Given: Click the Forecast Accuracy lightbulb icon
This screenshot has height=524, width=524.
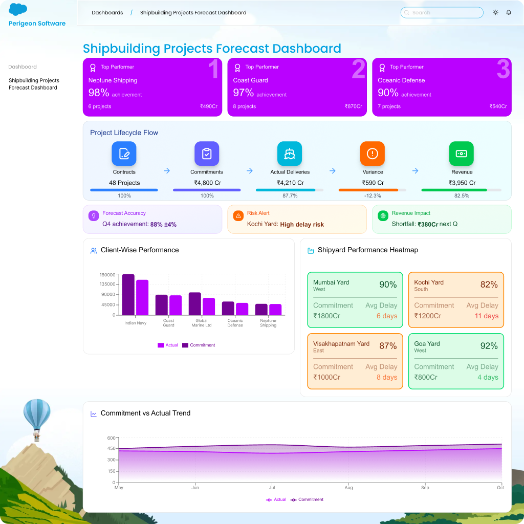Looking at the screenshot, I should (93, 216).
